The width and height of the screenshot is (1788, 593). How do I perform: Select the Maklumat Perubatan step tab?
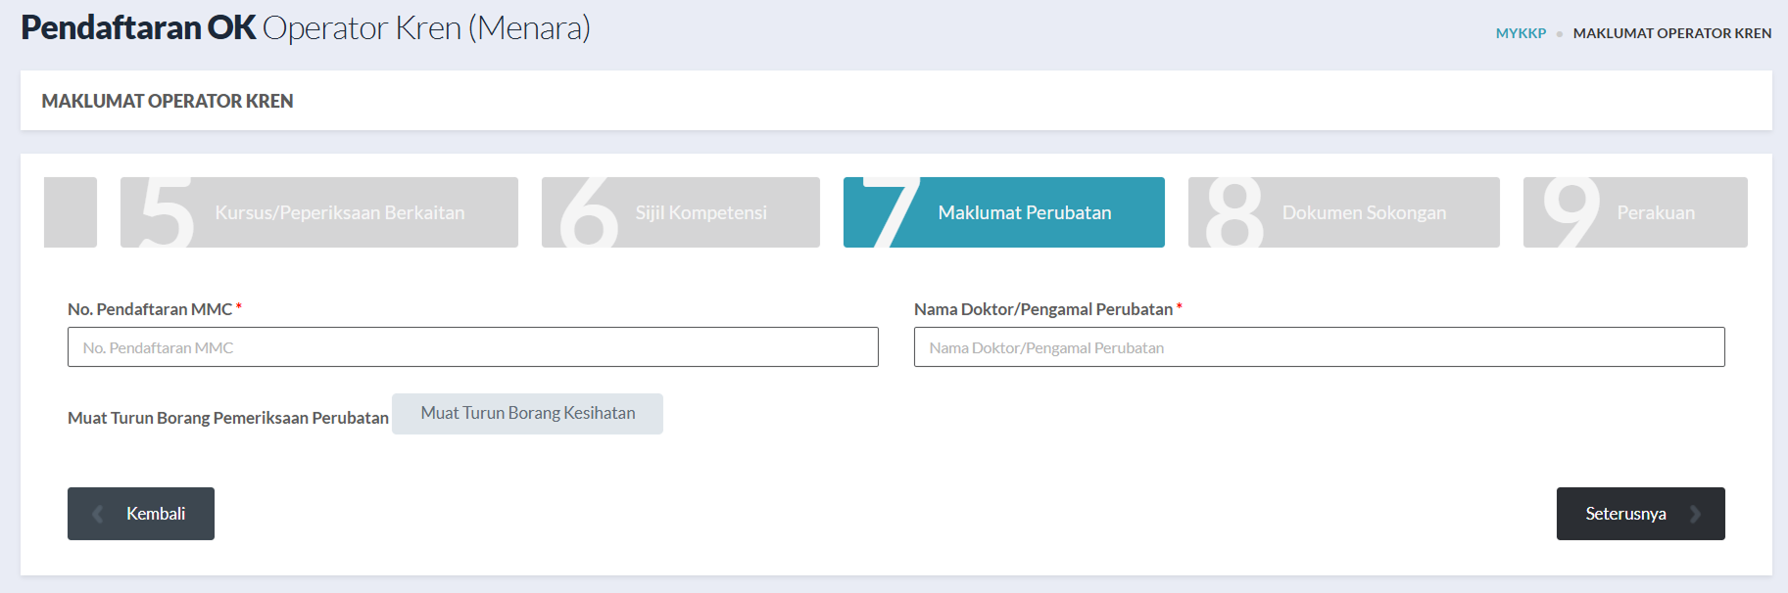tap(1024, 212)
